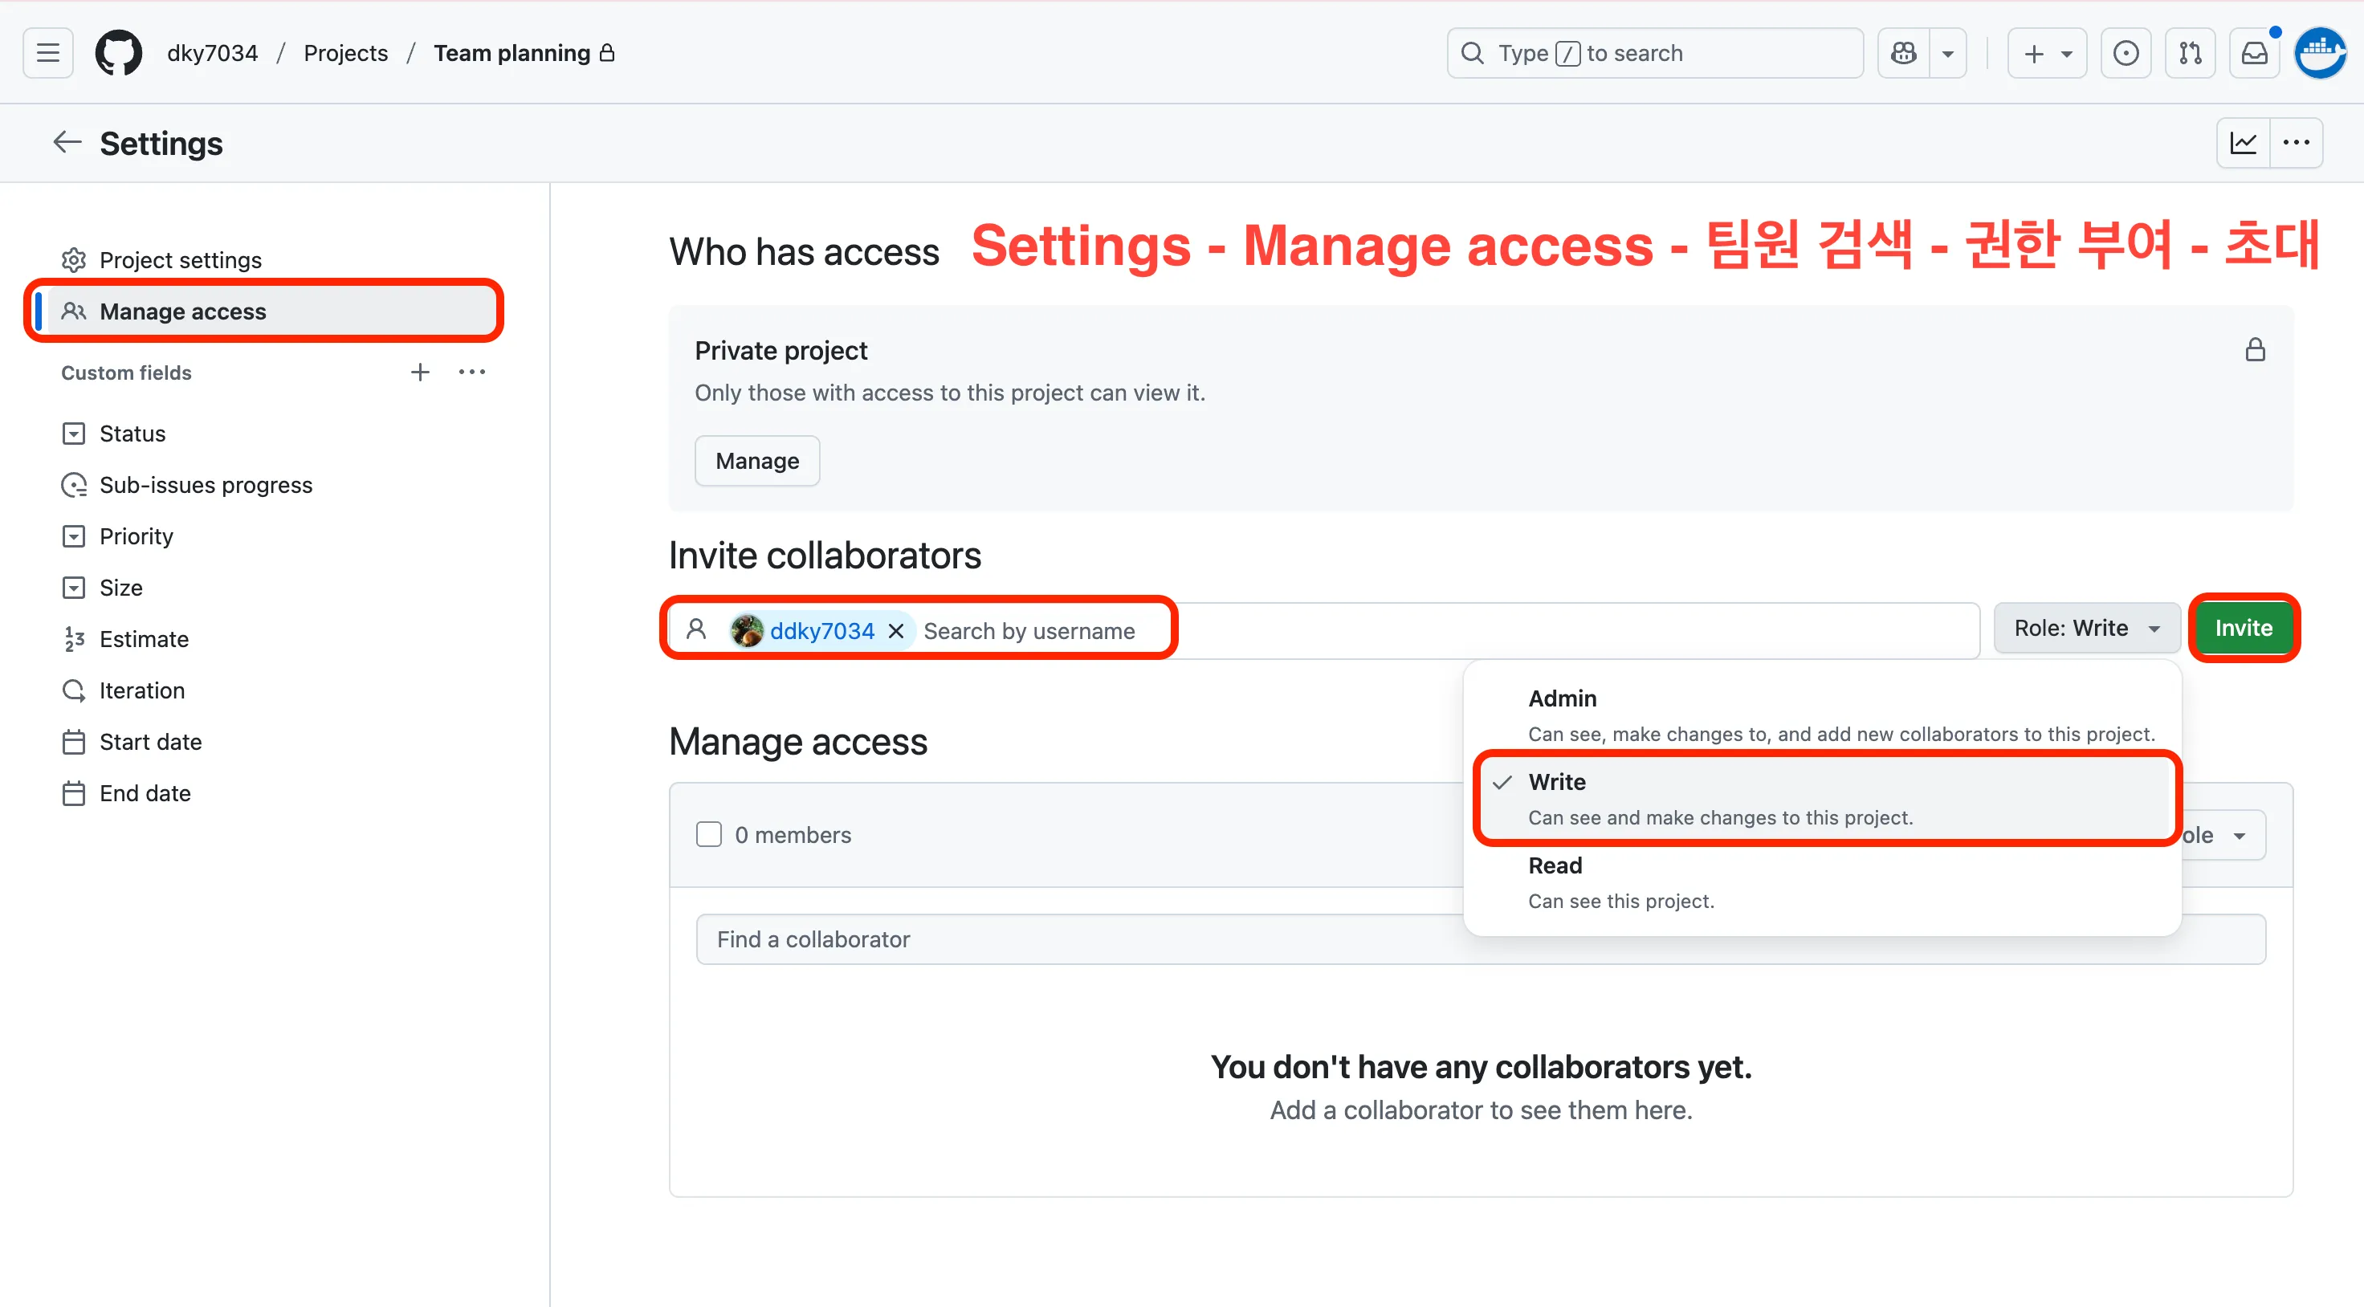The width and height of the screenshot is (2364, 1307).
Task: Open pull requests icon in header
Action: [2190, 53]
